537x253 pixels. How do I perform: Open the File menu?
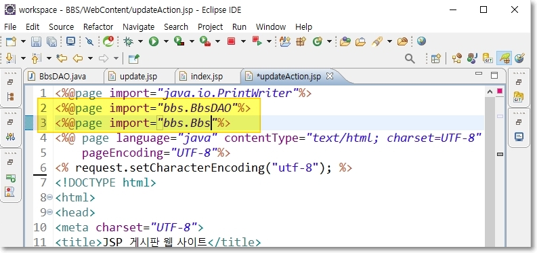point(10,26)
